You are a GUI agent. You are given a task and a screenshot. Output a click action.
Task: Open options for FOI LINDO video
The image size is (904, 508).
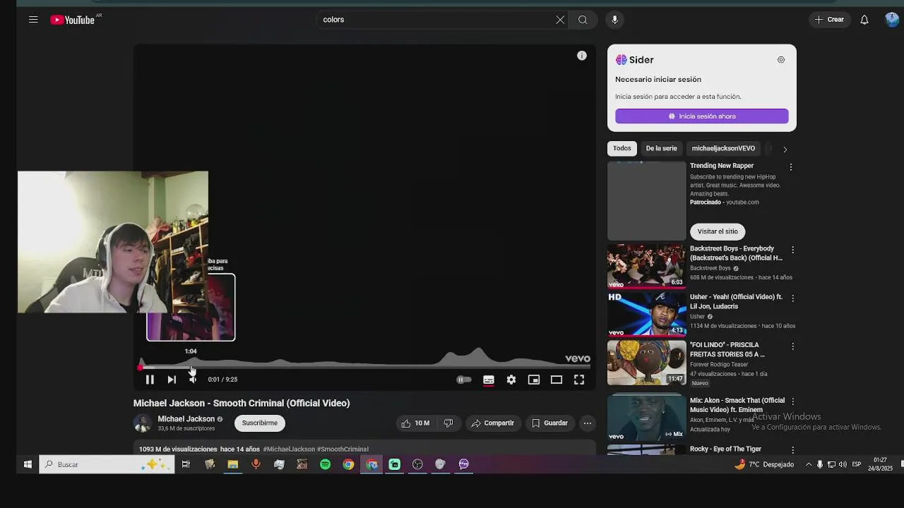pyautogui.click(x=792, y=346)
